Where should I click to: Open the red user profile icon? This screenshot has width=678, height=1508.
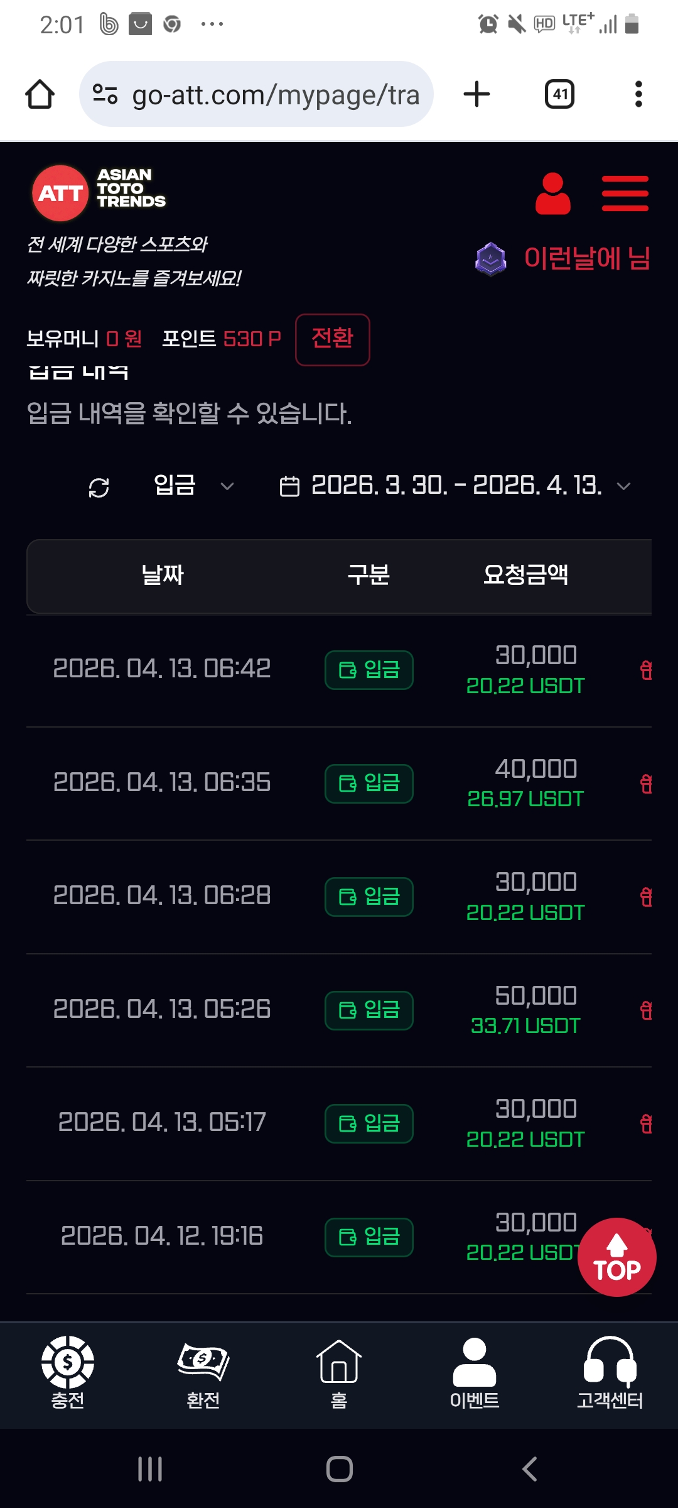(552, 194)
